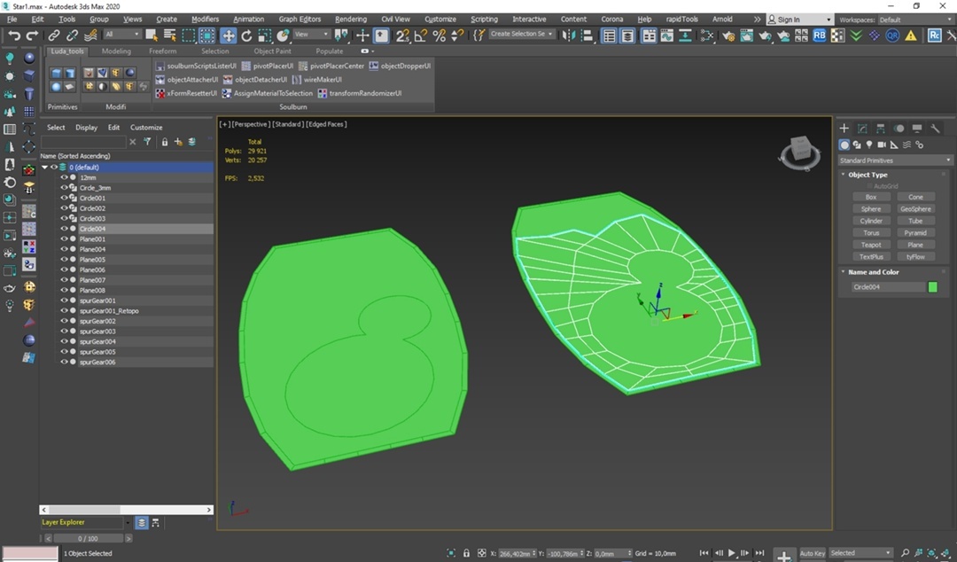Activate the Select and Move tool
This screenshot has width=957, height=562.
click(229, 35)
